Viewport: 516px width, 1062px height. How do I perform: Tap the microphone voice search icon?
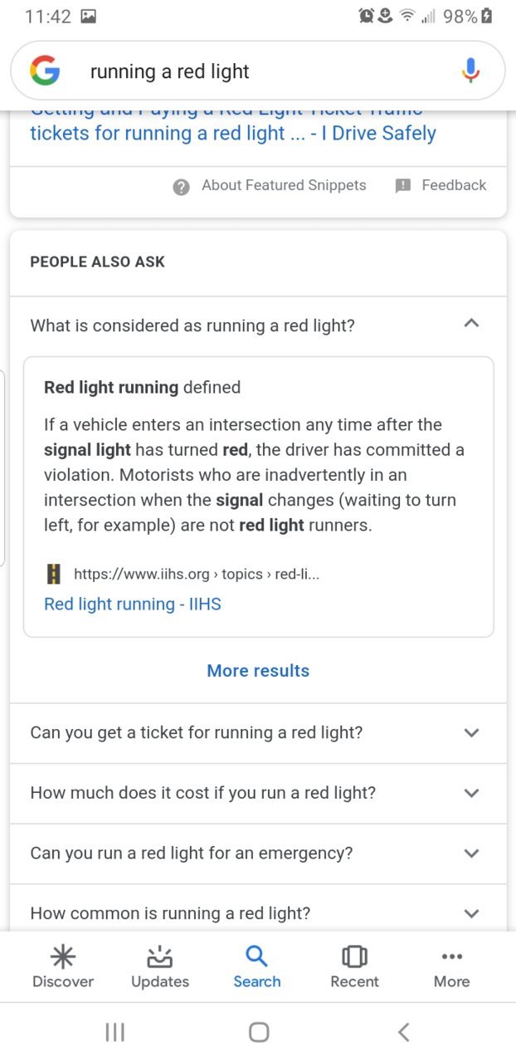coord(470,71)
